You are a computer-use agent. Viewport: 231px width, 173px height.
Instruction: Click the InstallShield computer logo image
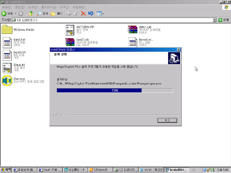(x=174, y=58)
